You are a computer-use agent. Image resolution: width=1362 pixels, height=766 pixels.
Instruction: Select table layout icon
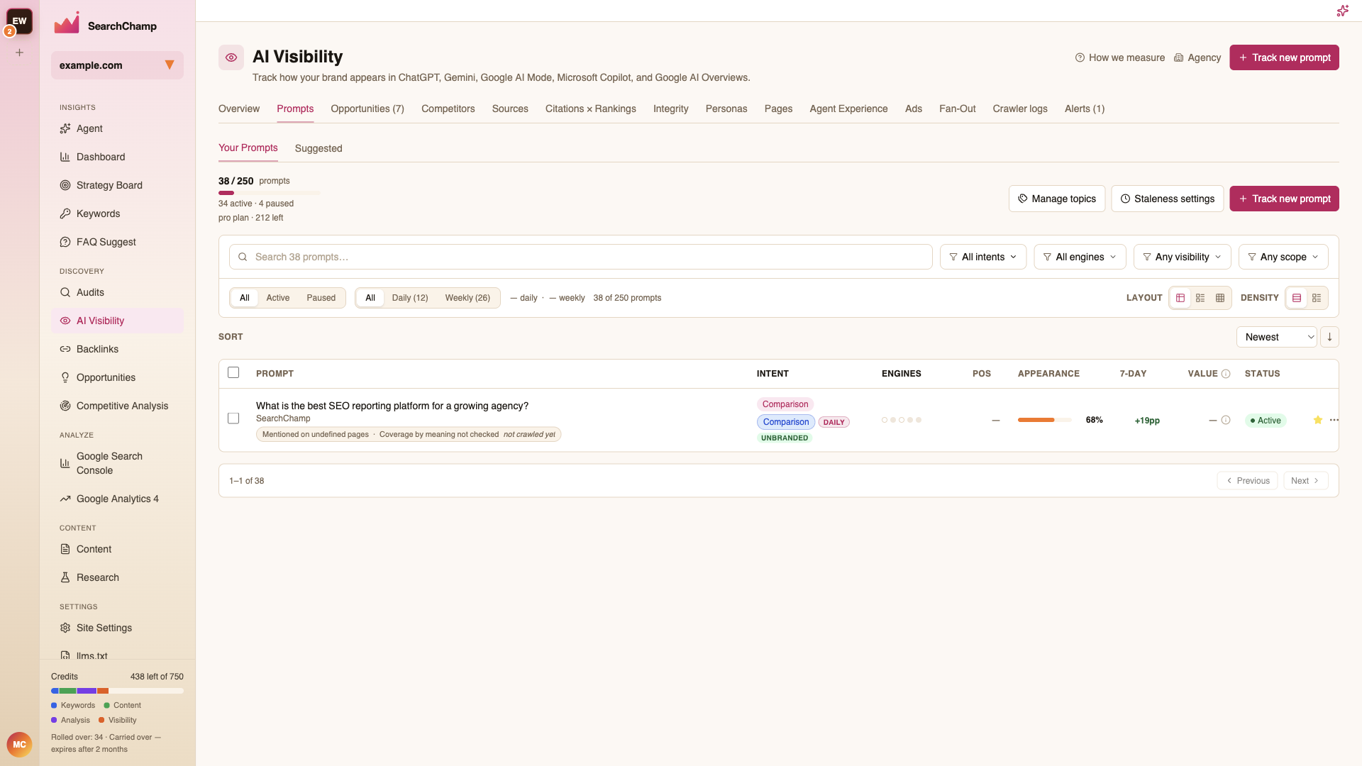click(1180, 298)
